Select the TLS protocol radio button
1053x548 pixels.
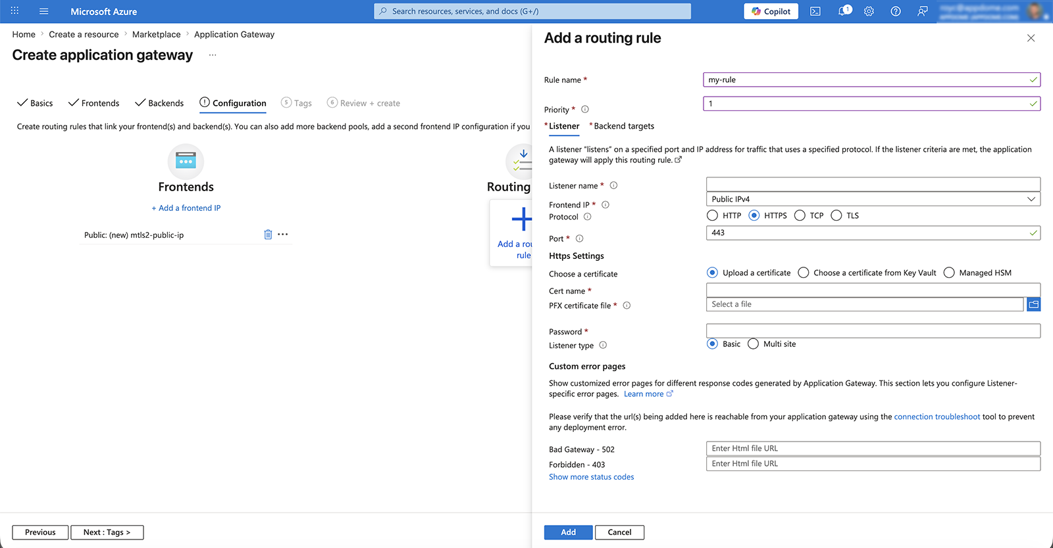click(x=836, y=216)
